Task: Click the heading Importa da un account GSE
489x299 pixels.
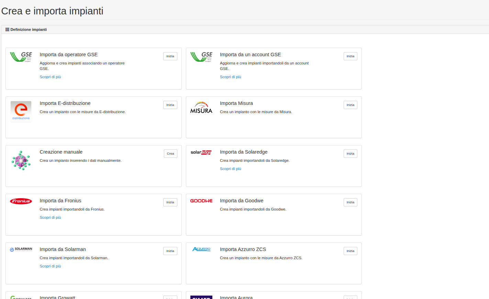Action: (251, 55)
